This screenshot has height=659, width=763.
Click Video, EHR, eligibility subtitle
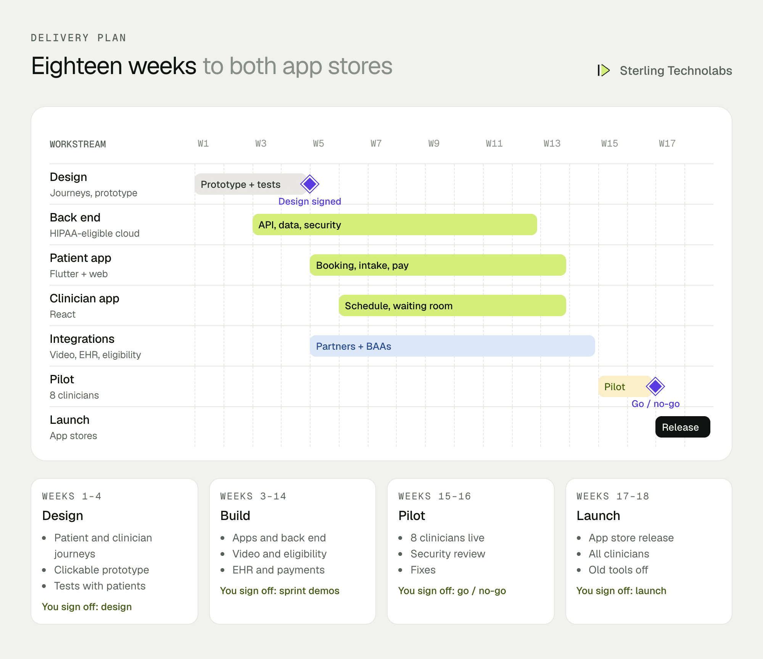coord(95,355)
